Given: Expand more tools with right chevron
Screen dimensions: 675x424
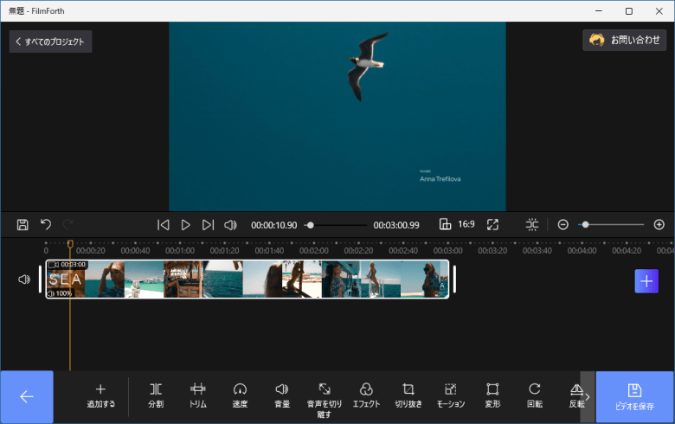Looking at the screenshot, I should tap(588, 397).
